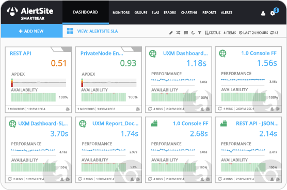287x190 pixels.
Task: Open the REST API - JSON... tile title
Action: 257,124
